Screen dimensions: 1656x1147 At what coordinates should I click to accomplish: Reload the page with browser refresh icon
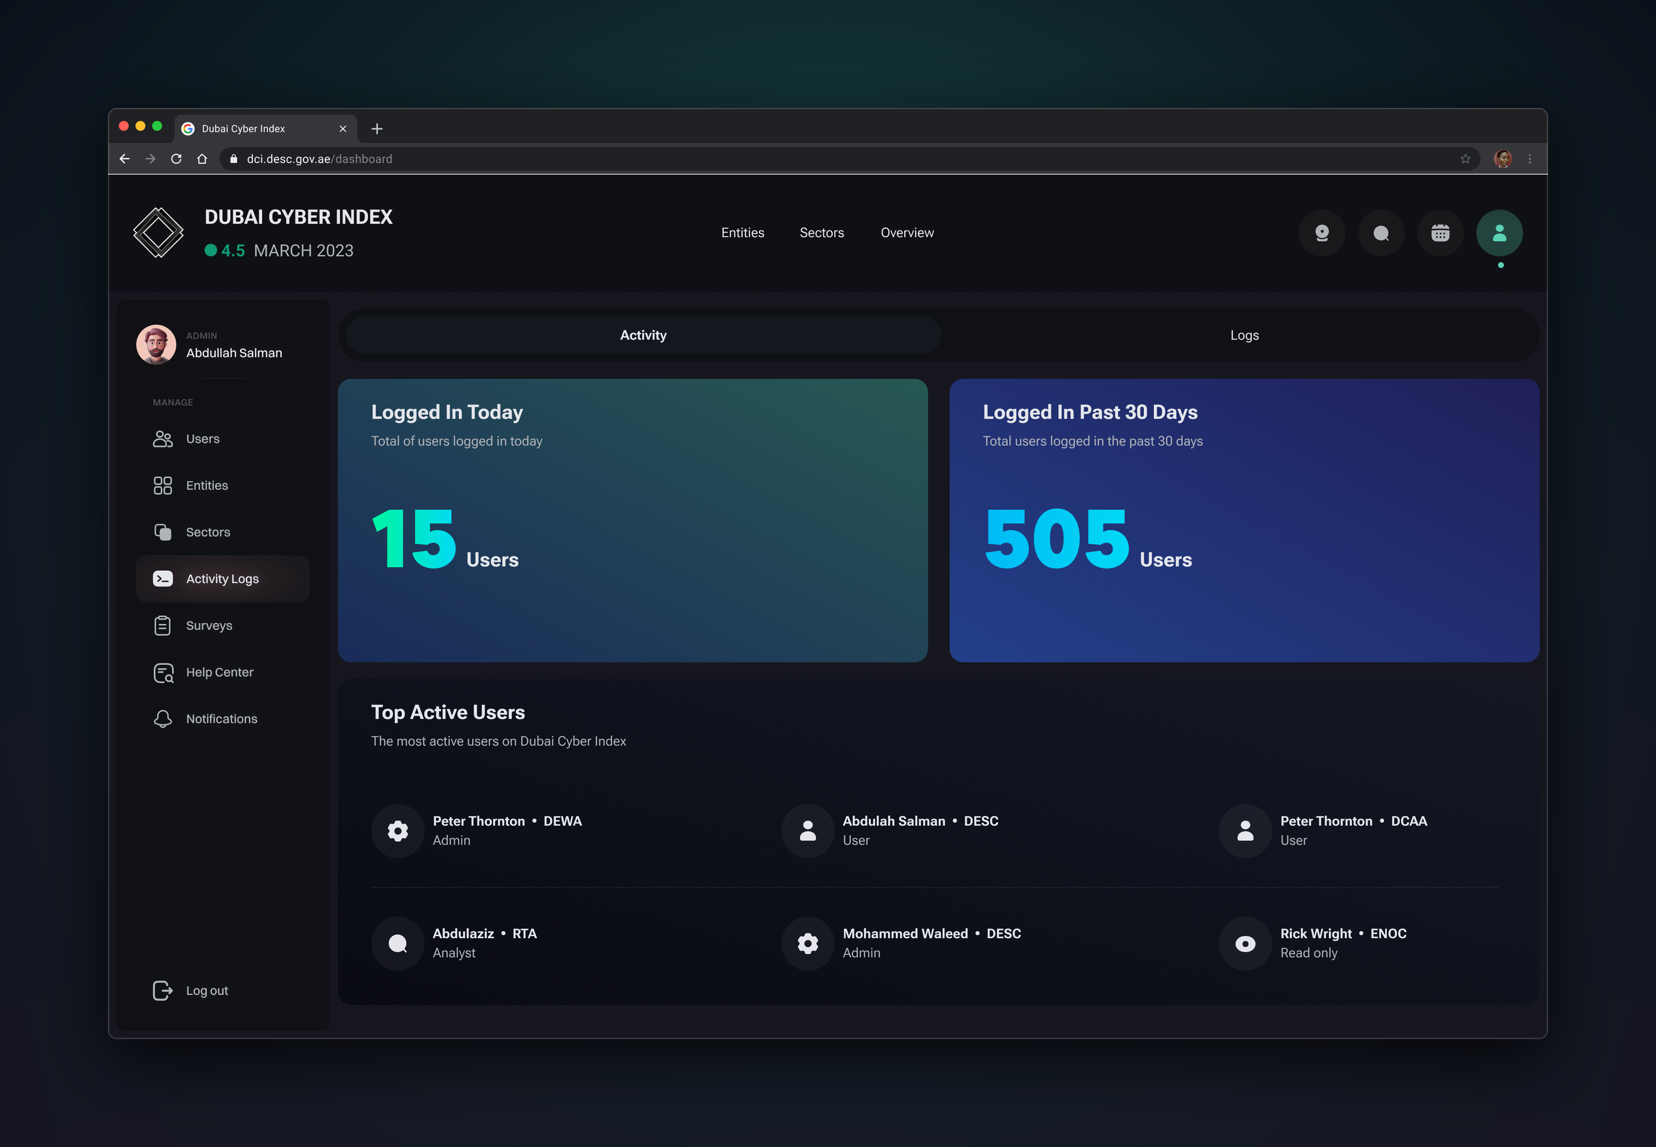pos(176,159)
